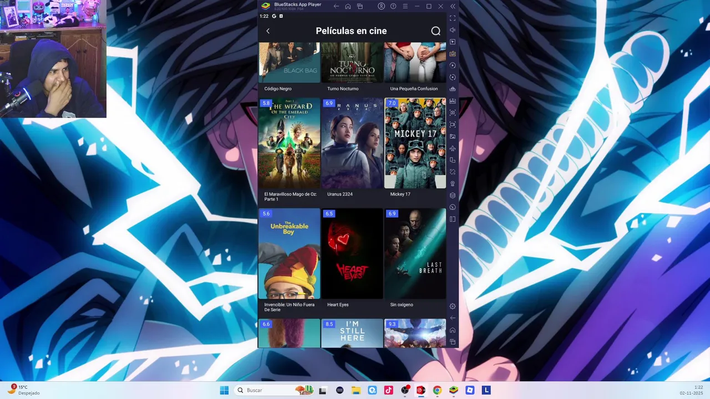Click the title bar back arrow

coord(336,6)
